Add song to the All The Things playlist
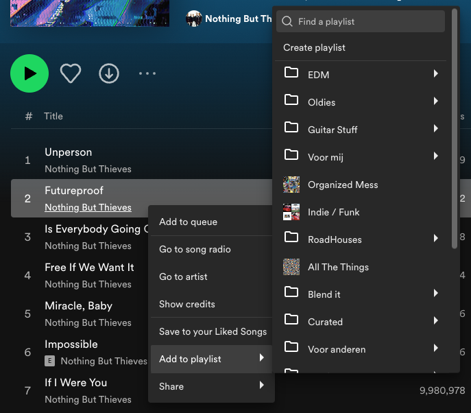This screenshot has width=471, height=413. (x=338, y=267)
